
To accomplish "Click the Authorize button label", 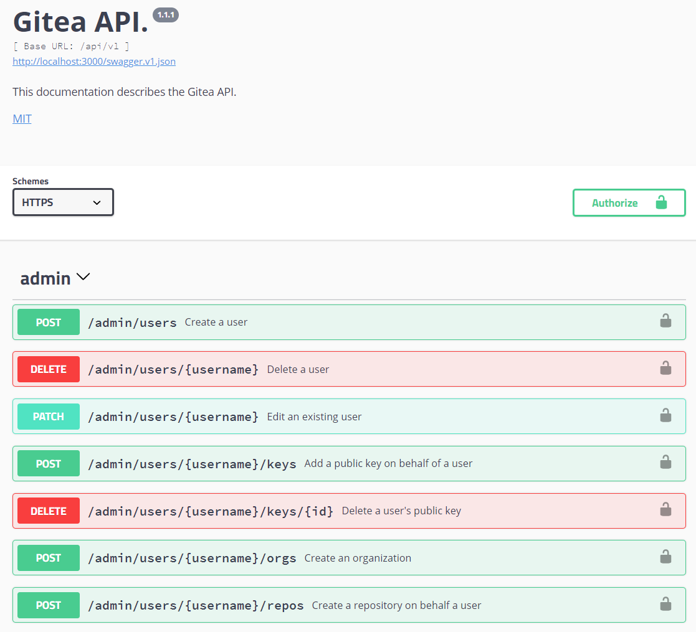I will pyautogui.click(x=615, y=203).
